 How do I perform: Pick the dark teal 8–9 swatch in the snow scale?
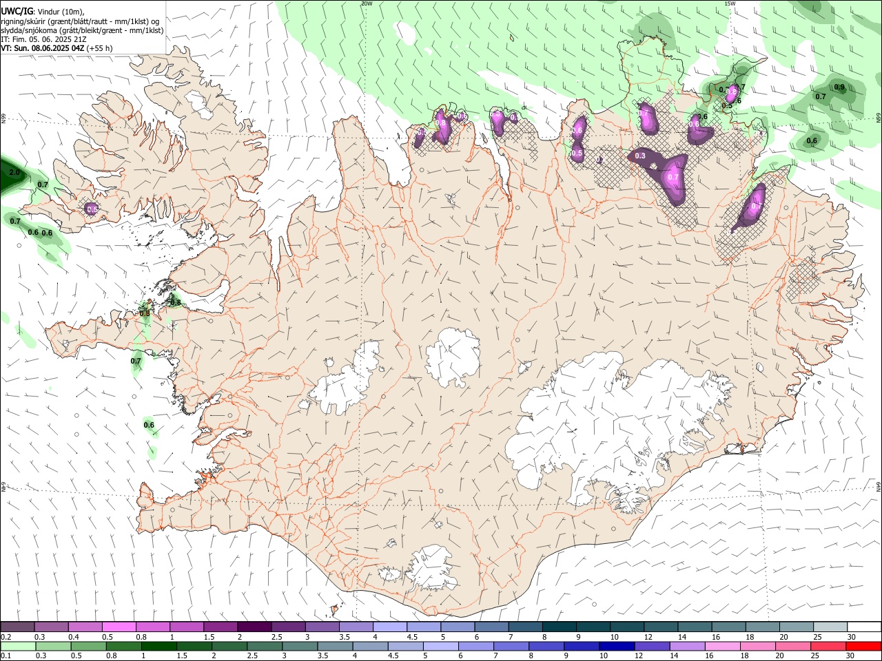[560, 627]
